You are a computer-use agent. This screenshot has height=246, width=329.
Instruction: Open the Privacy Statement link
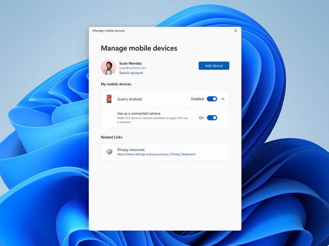(183, 154)
